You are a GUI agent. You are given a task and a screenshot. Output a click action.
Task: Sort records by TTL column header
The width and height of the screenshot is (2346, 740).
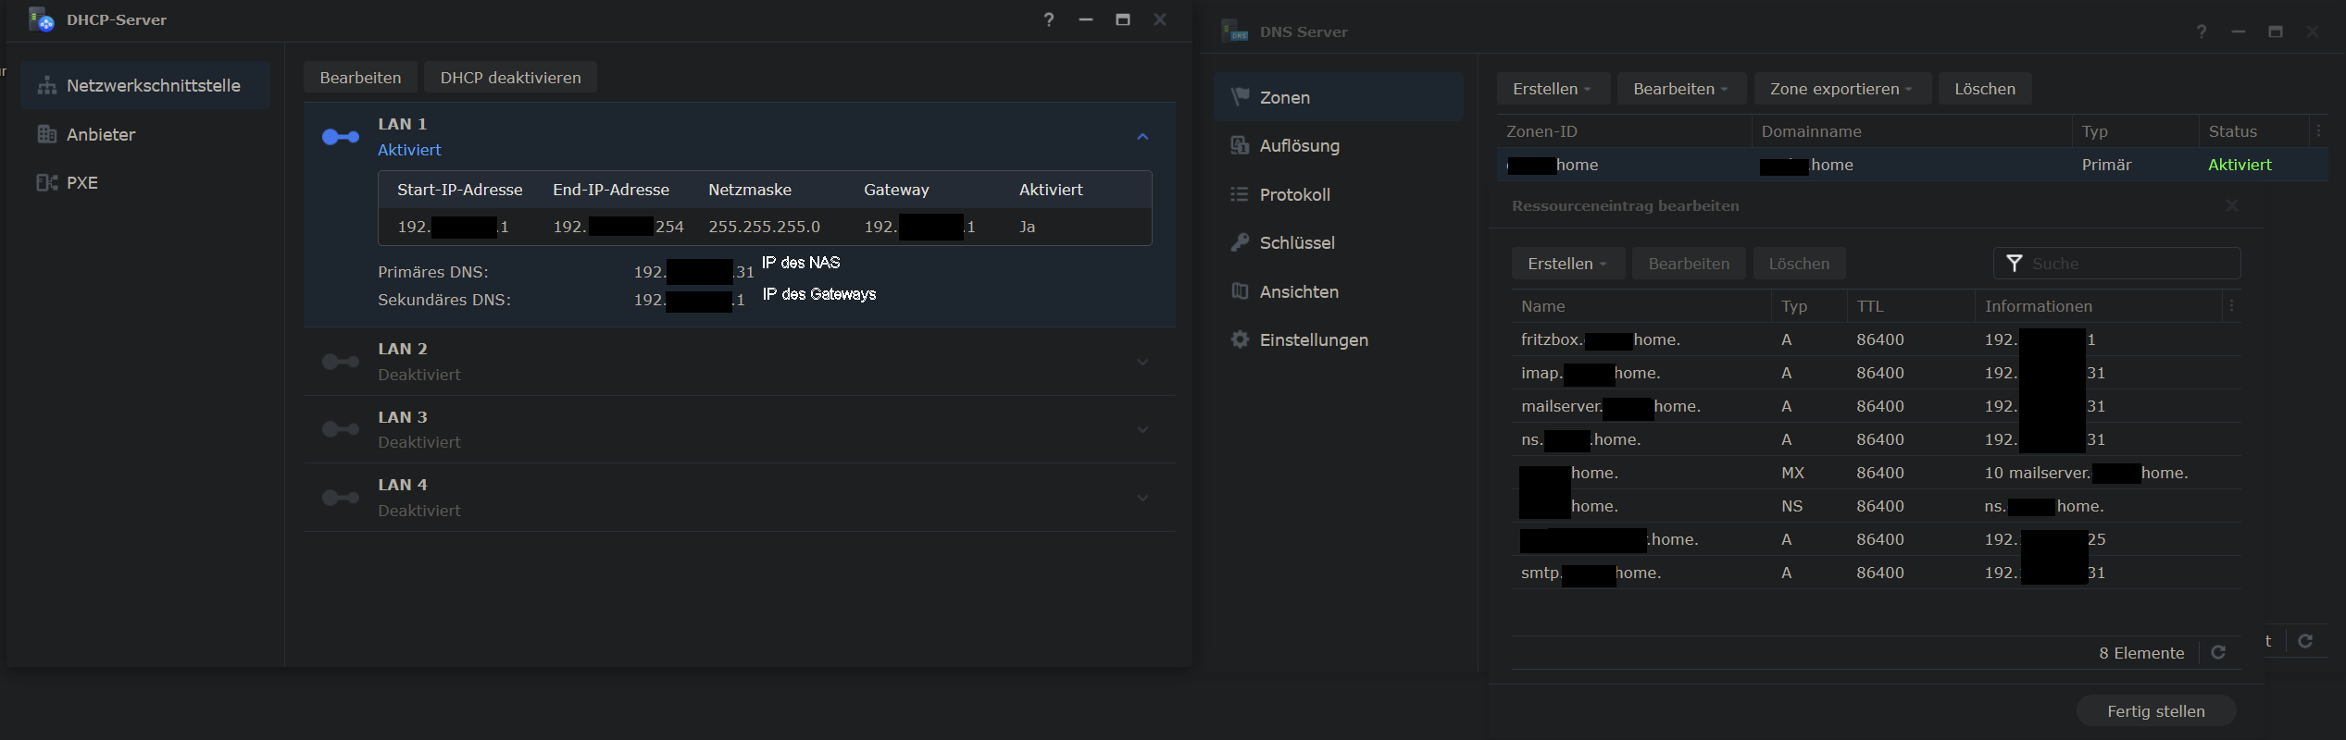(1910, 306)
